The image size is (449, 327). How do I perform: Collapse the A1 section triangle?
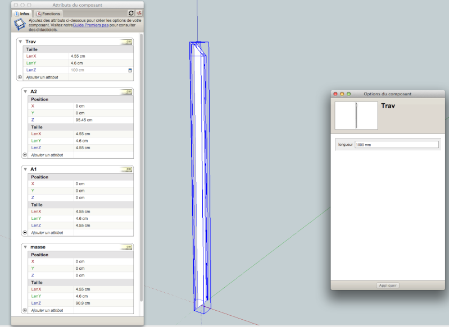point(25,169)
